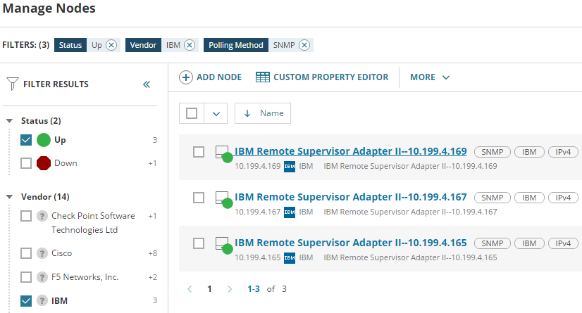Go to next page of results
Viewport: 582px width, 313px height.
pyautogui.click(x=230, y=289)
